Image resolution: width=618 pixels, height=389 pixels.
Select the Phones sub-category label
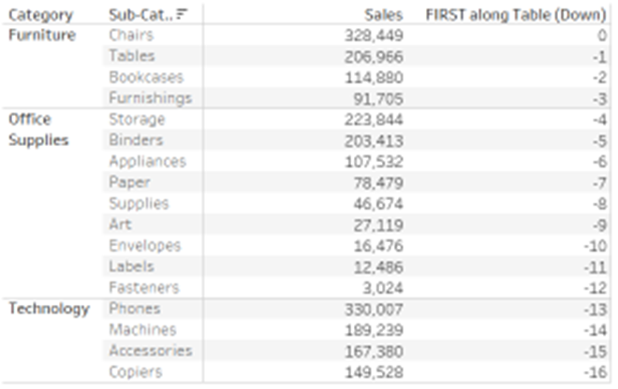134,309
